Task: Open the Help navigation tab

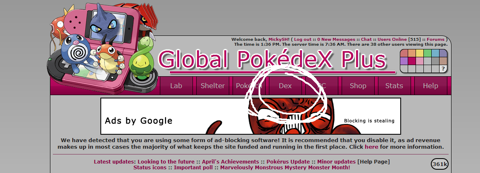Action: click(x=430, y=86)
